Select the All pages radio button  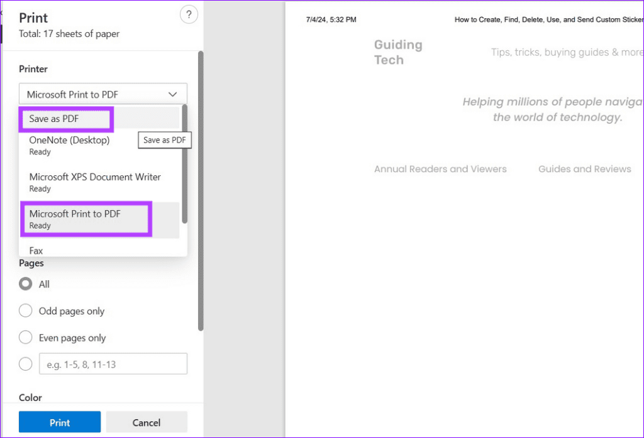[26, 284]
